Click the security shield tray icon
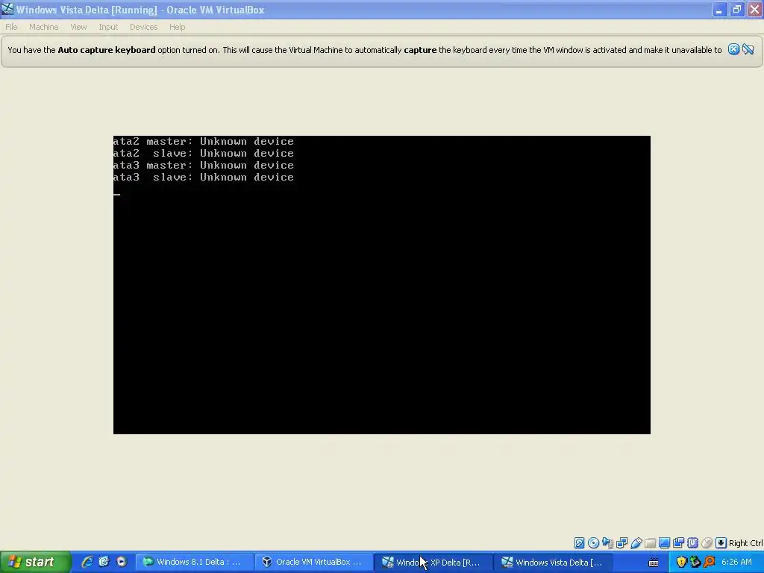This screenshot has width=764, height=573. point(681,563)
